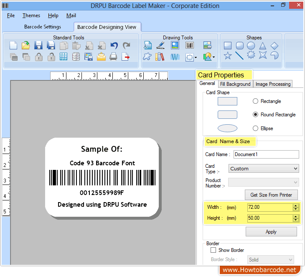This screenshot has width=305, height=277.
Task: Expand the shapes picture tool dropdown arrow
Action: click(x=214, y=57)
